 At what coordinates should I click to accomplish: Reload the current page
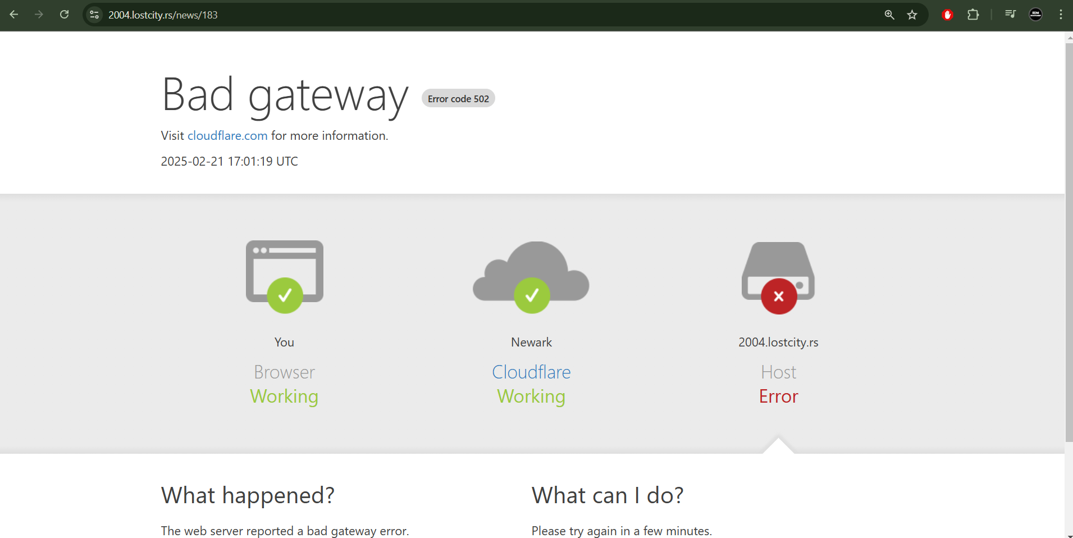click(65, 15)
